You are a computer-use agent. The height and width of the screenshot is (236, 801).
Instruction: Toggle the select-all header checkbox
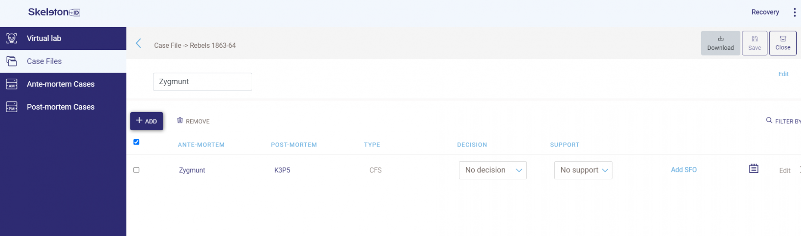[x=136, y=142]
